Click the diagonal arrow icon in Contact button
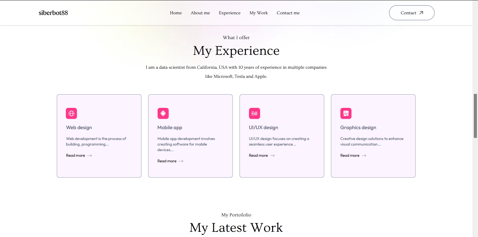This screenshot has height=237, width=478. coord(421,13)
